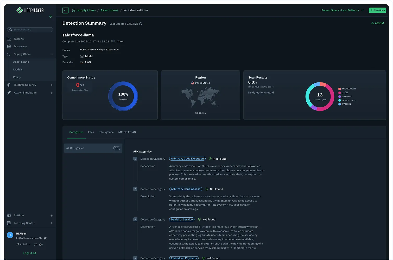Image resolution: width=393 pixels, height=260 pixels.
Task: Click the Learning Center icon
Action: [x=9, y=223]
